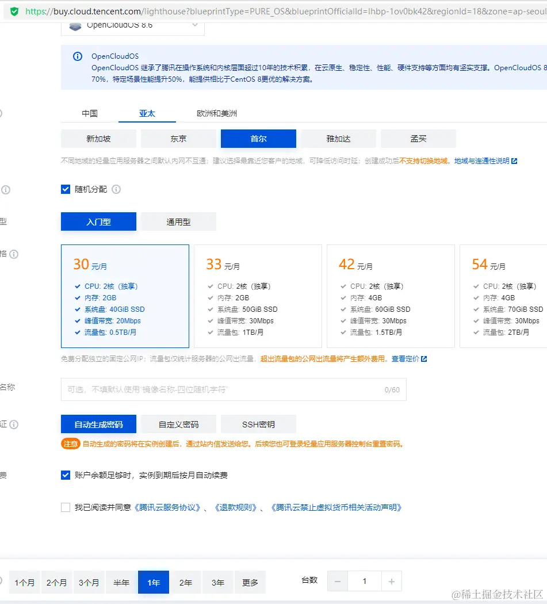Select the 33 元/月 package card
Screen dimensions: 547x604
point(258,296)
